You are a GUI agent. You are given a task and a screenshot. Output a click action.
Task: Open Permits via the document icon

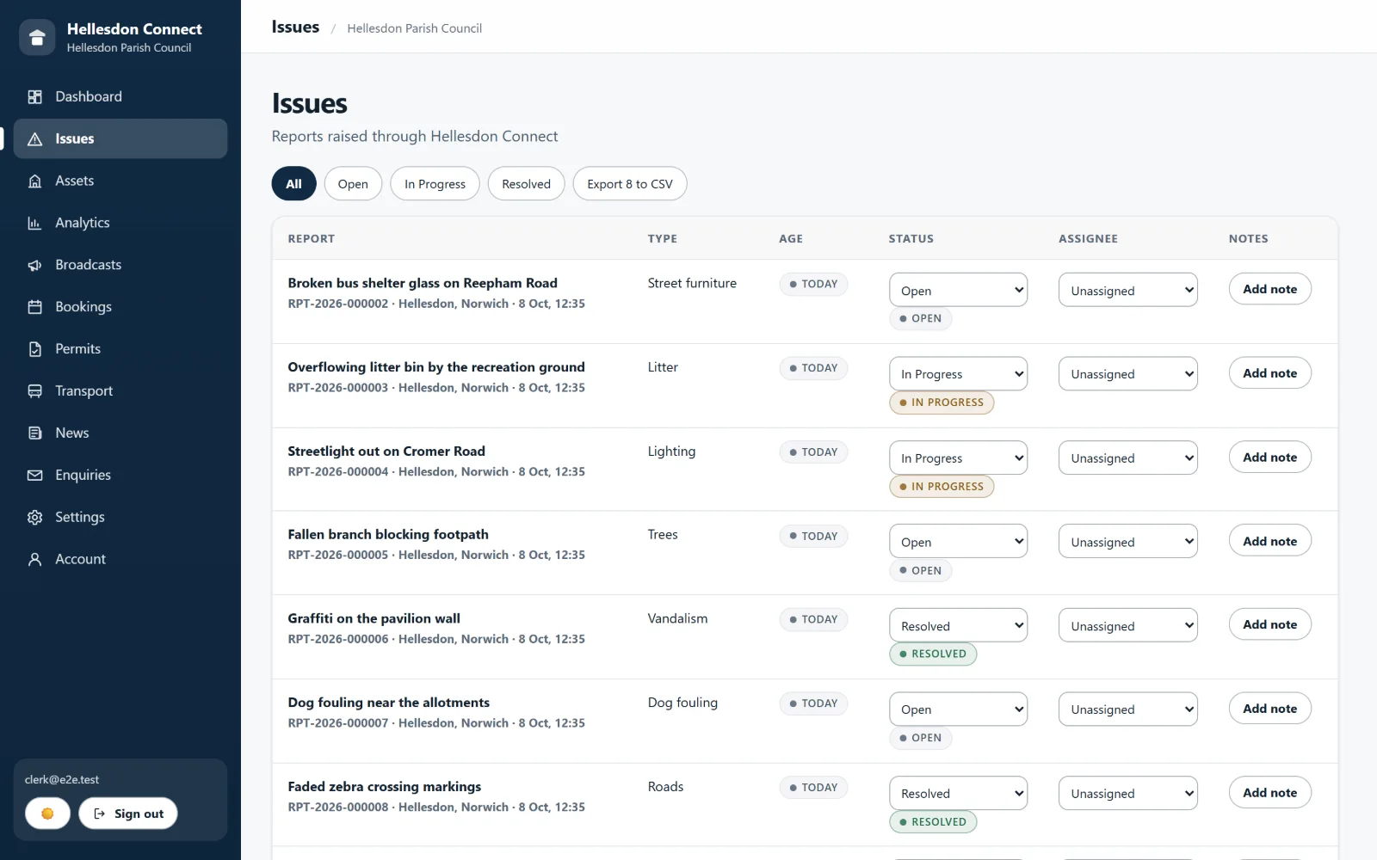[35, 349]
